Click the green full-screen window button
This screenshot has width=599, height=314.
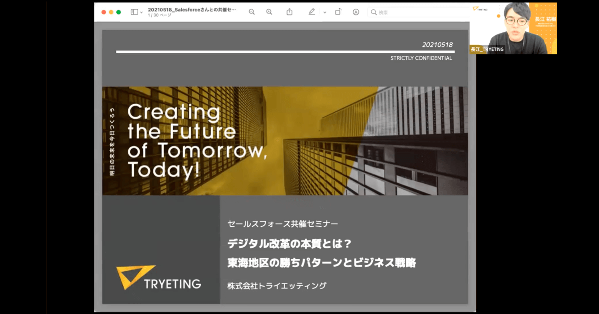point(119,12)
